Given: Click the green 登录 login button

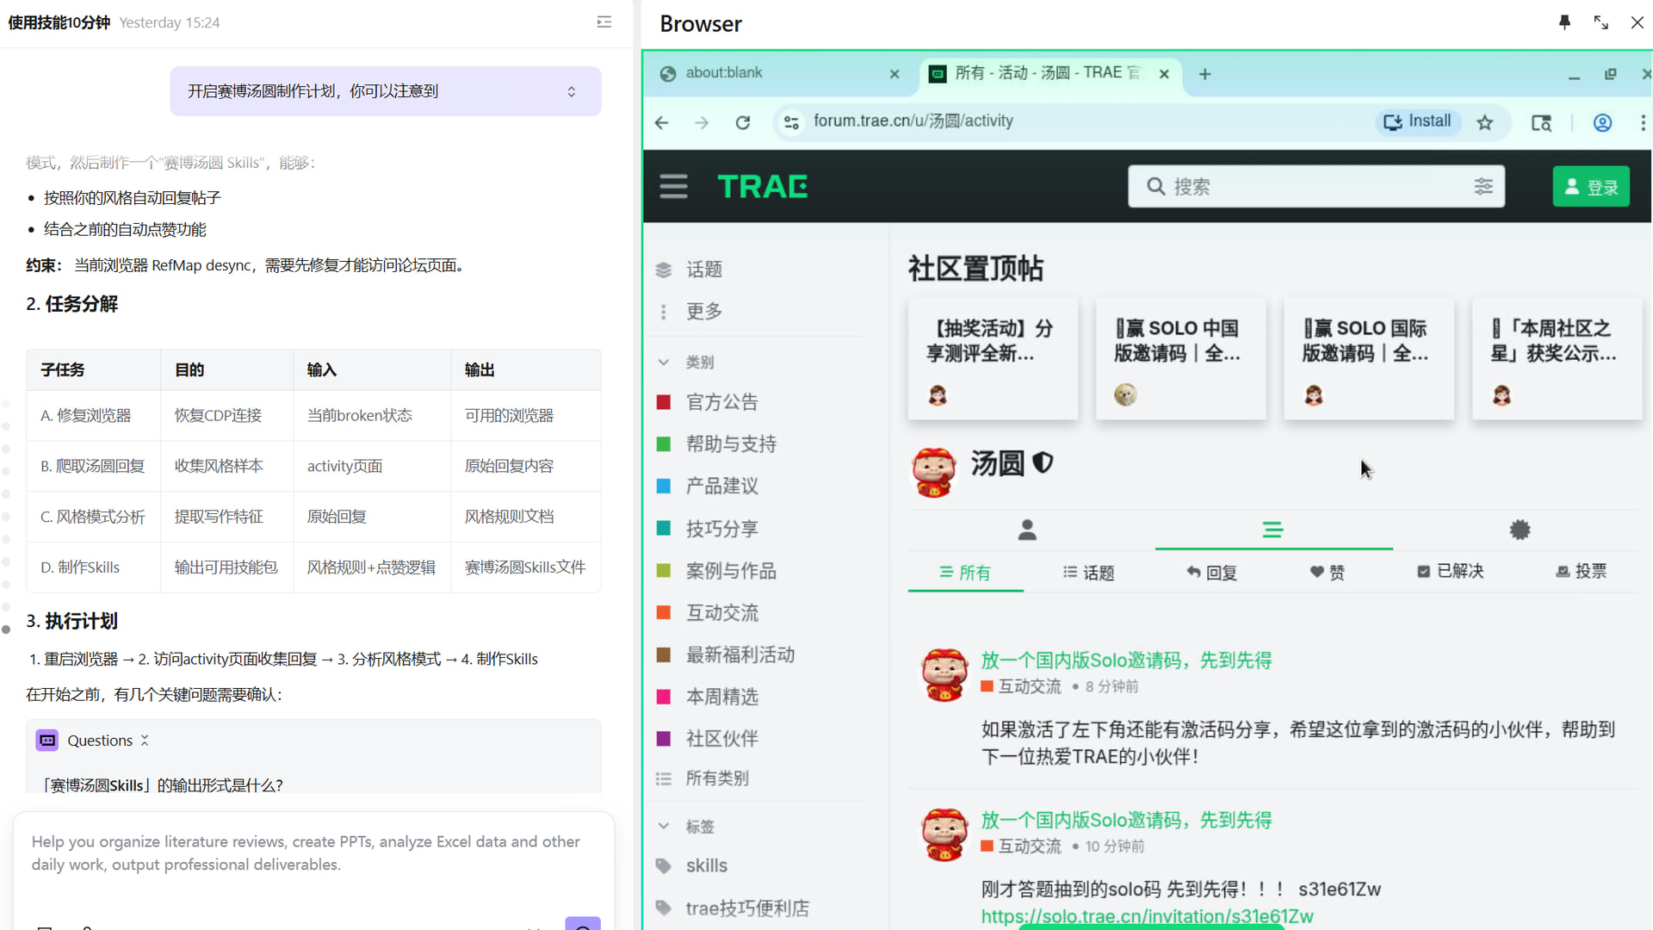Looking at the screenshot, I should 1590,187.
